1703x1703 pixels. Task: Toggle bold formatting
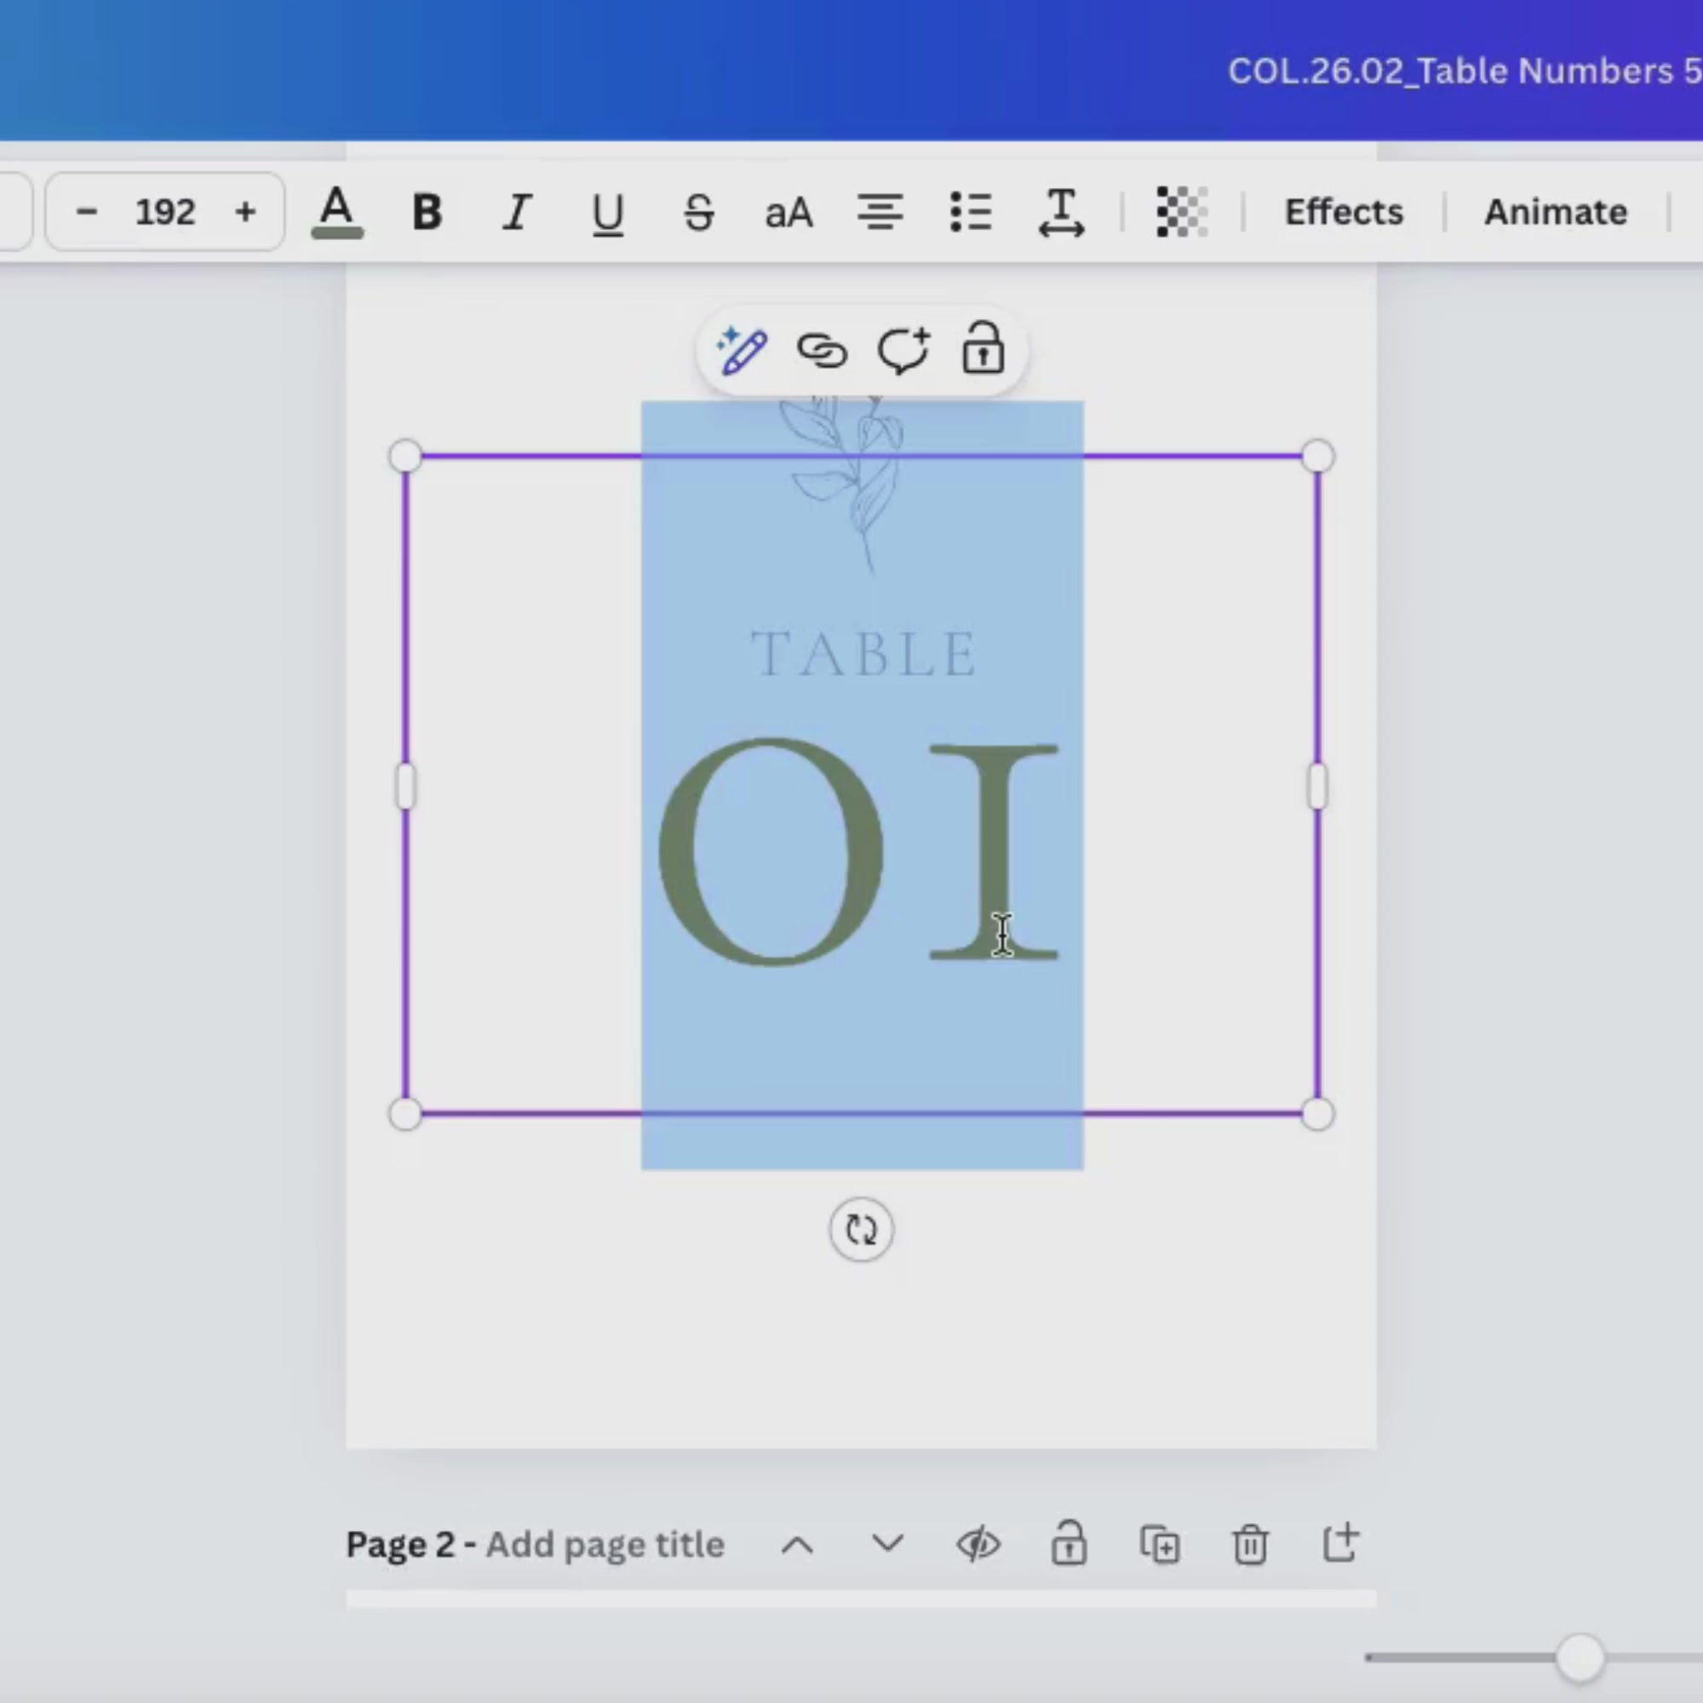pyautogui.click(x=427, y=211)
